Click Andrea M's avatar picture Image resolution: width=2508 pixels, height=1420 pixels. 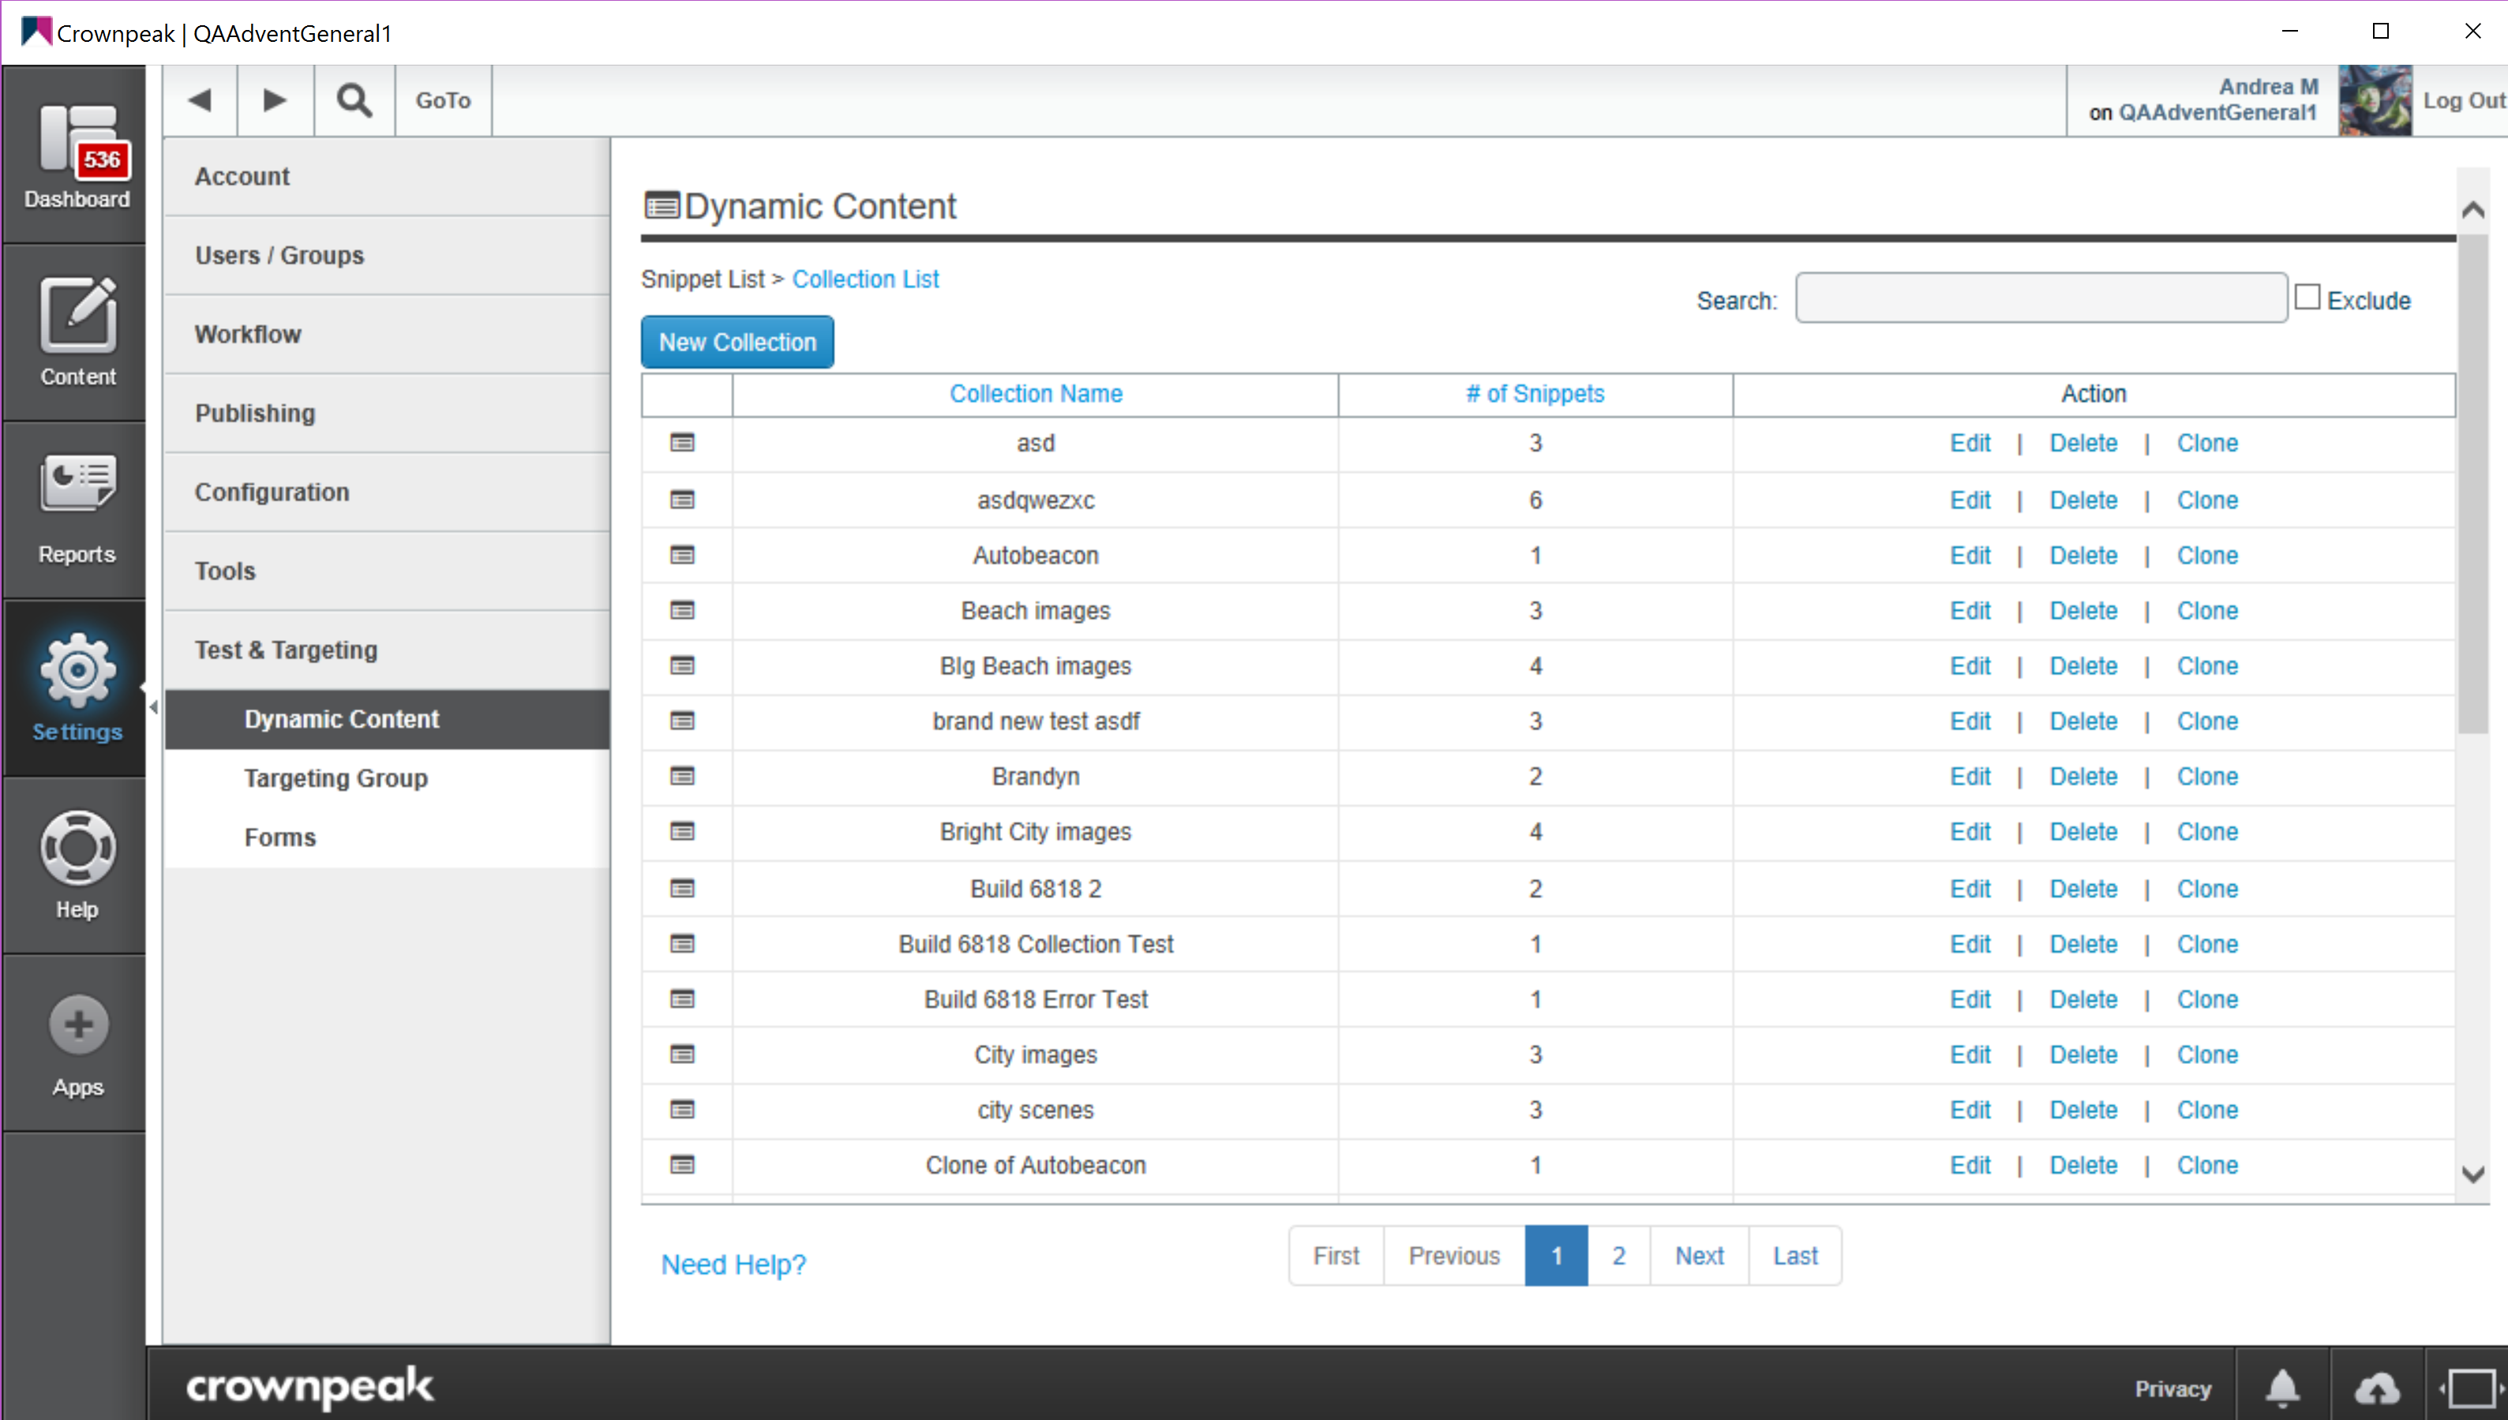pyautogui.click(x=2375, y=100)
